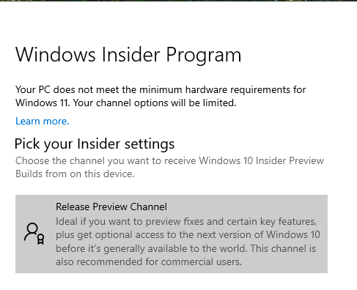Viewport: 357px width, 290px height.
Task: Click the ribbon medal on the user icon
Action: click(x=40, y=239)
